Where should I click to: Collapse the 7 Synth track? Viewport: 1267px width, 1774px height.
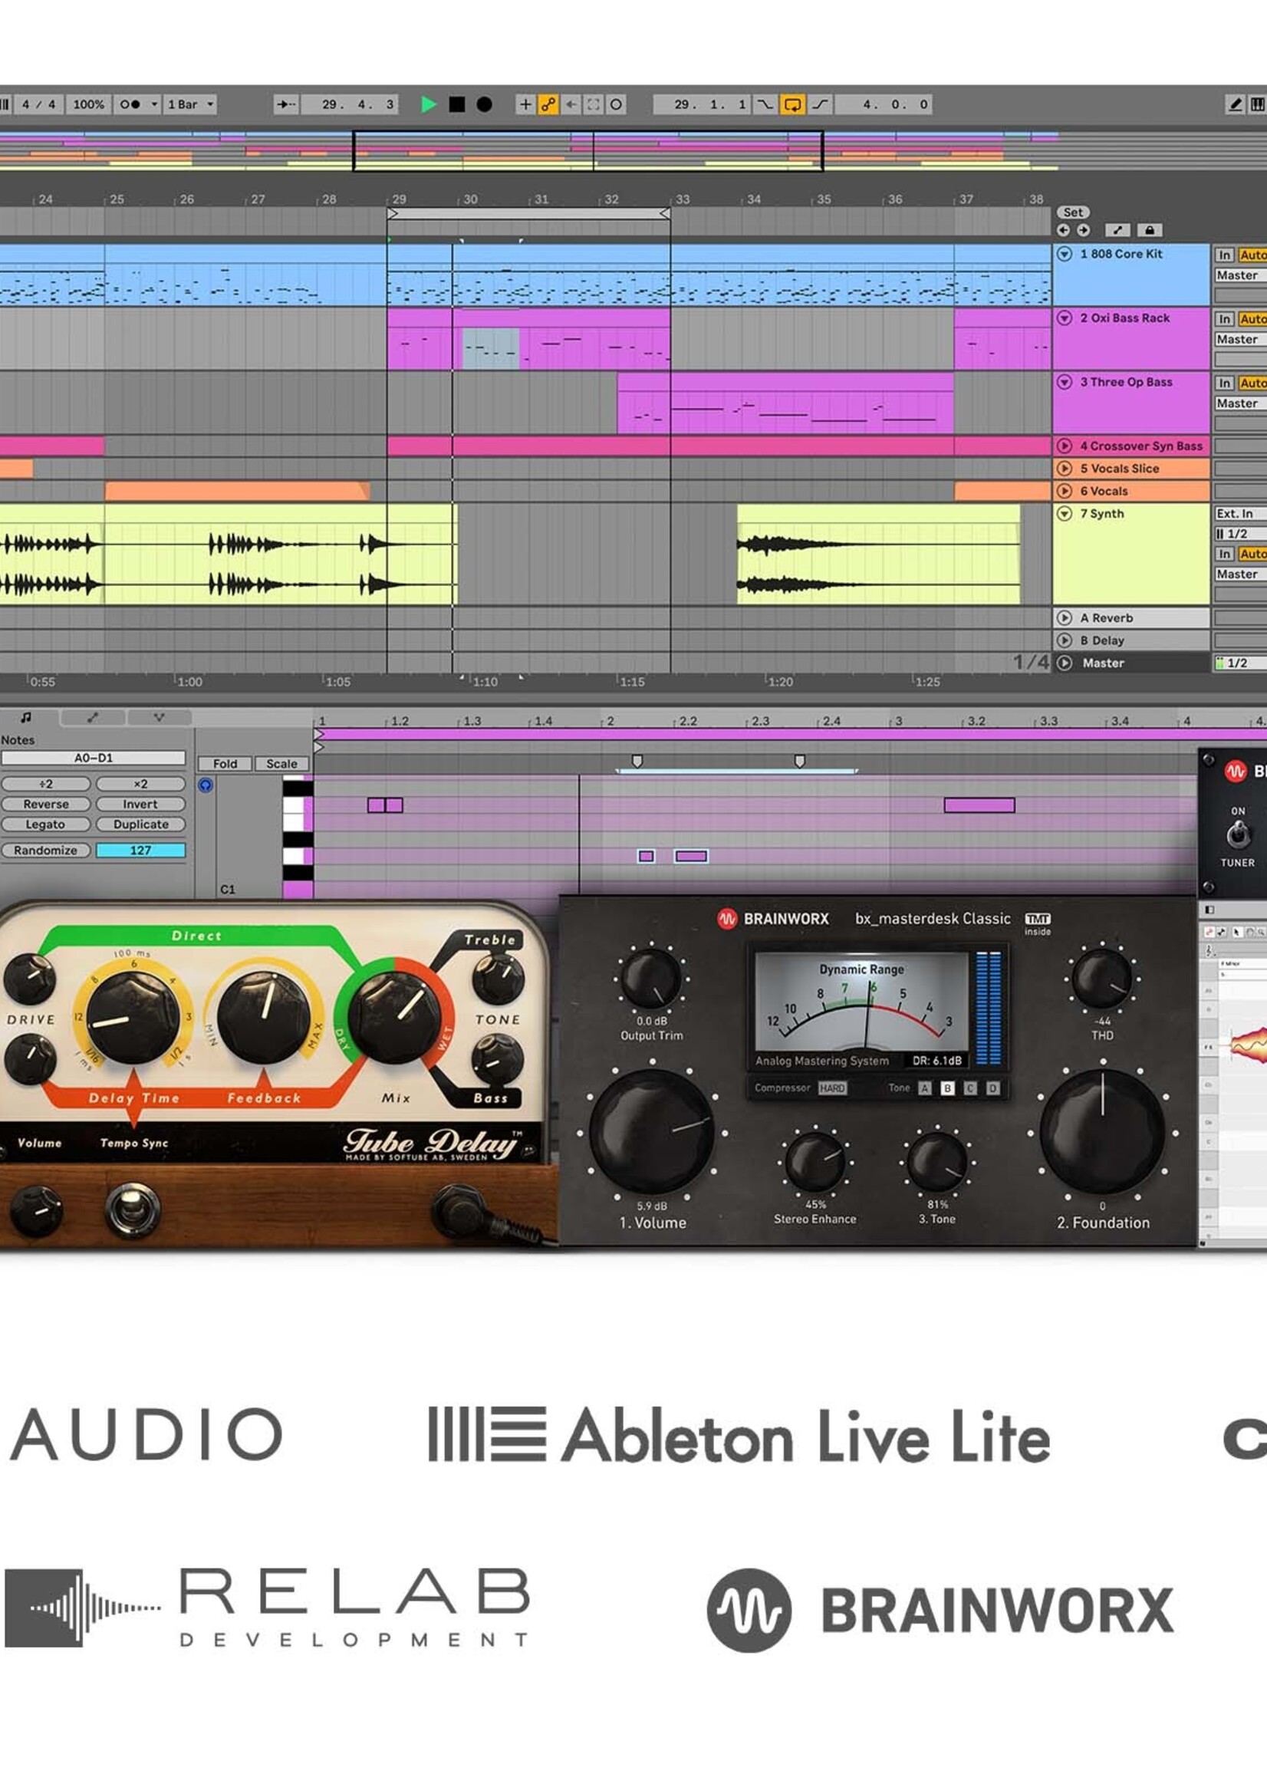(x=1065, y=513)
